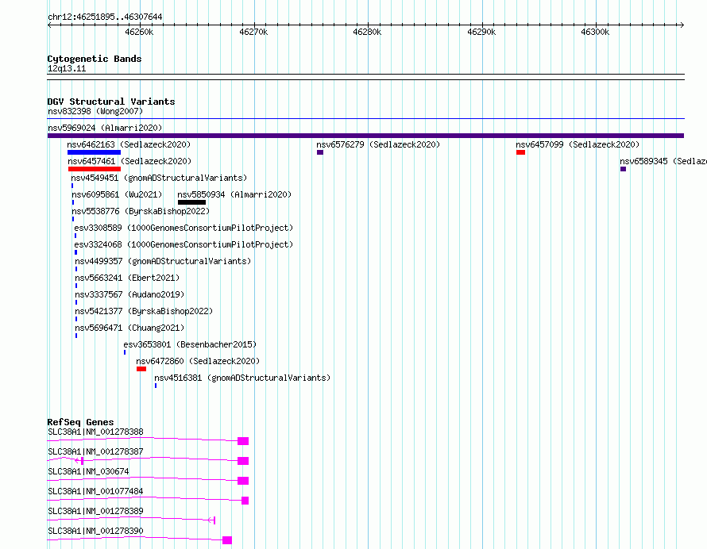Screen dimensions: 707x549
Task: Open nsv5969024 (Almarri2020) label
Action: [105, 128]
